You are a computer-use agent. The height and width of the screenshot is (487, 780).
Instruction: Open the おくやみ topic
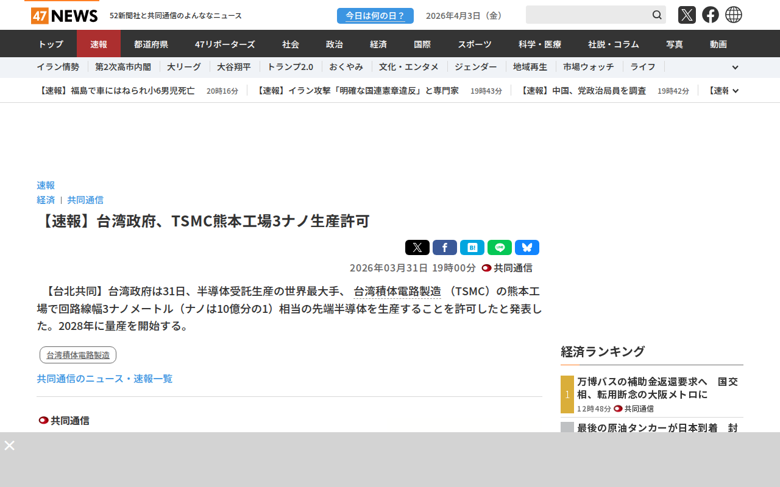[346, 67]
